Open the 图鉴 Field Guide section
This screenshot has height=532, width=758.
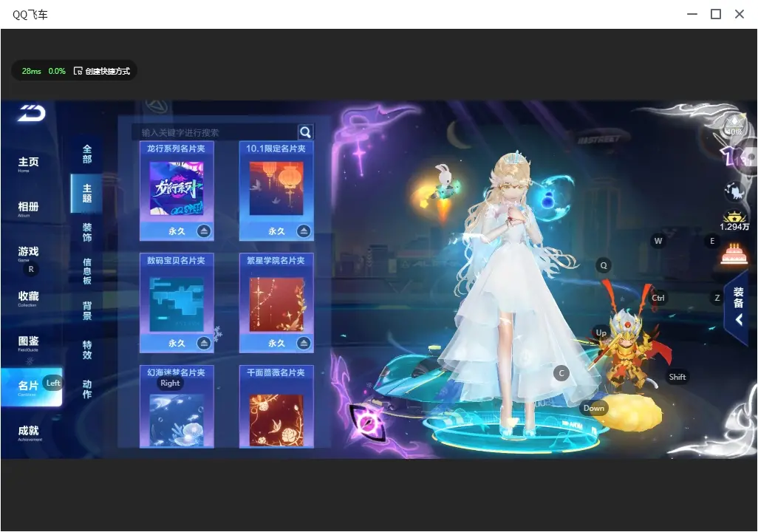(29, 343)
